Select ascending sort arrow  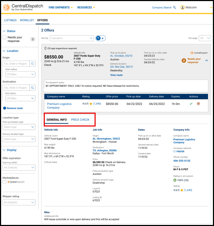[98, 38]
